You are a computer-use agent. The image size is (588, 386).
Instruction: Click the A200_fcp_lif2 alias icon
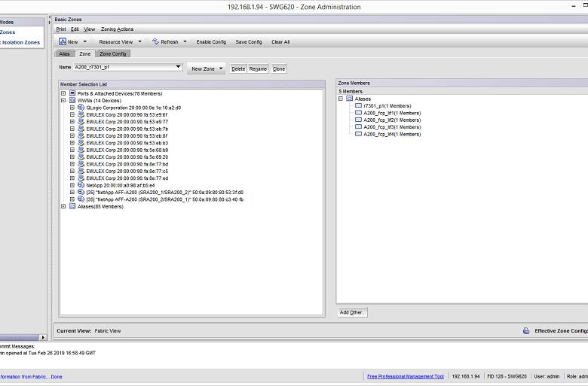(x=359, y=120)
